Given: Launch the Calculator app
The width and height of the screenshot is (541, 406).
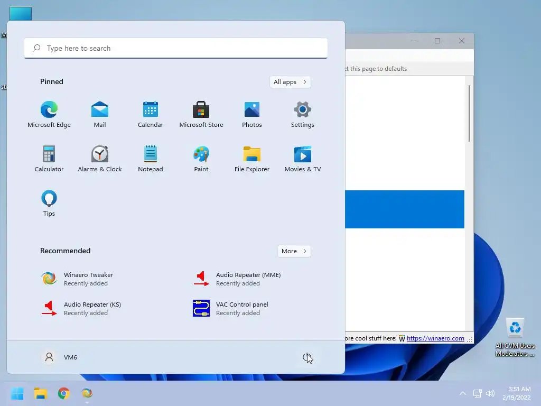Looking at the screenshot, I should point(49,159).
